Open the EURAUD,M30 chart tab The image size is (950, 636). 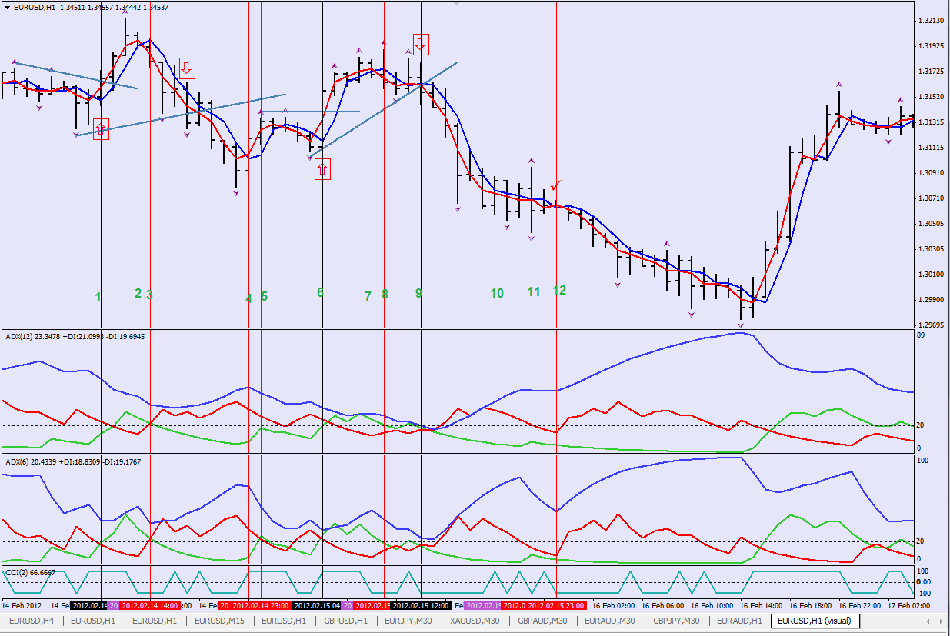click(610, 621)
